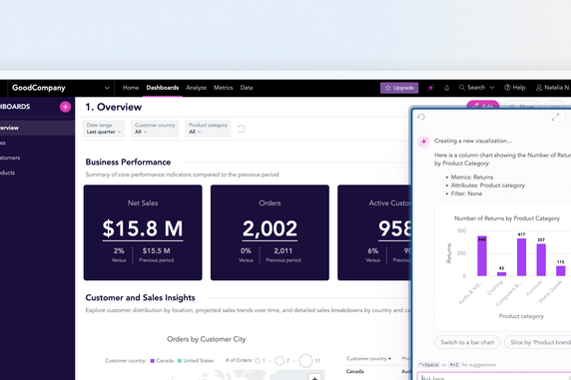Click the Slice by Product brand suggestion
571x380 pixels.
click(538, 342)
